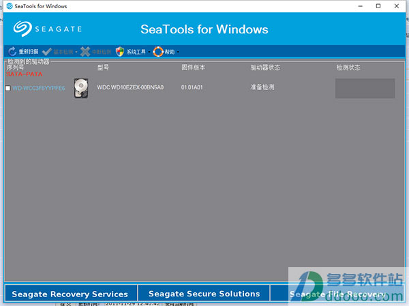Image resolution: width=409 pixels, height=306 pixels.
Task: Click the 固件版本 column header
Action: (x=194, y=67)
